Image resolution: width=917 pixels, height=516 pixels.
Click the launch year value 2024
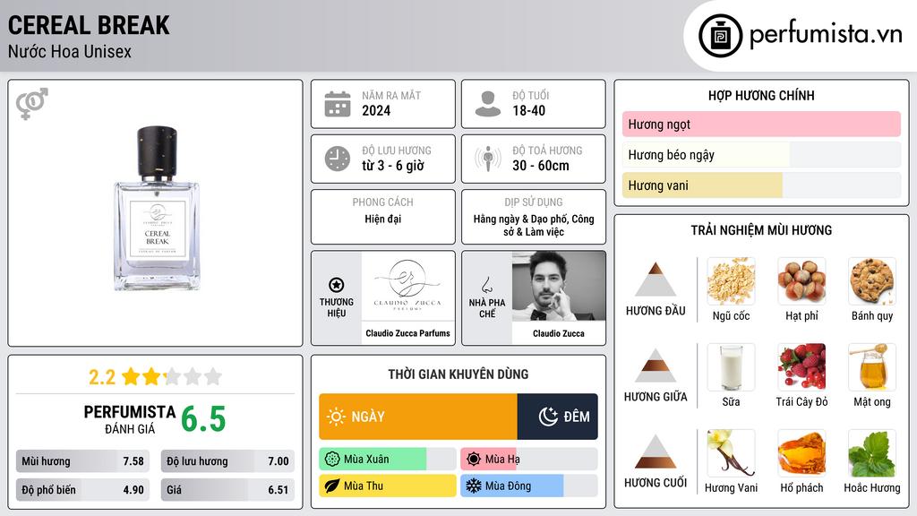(376, 110)
